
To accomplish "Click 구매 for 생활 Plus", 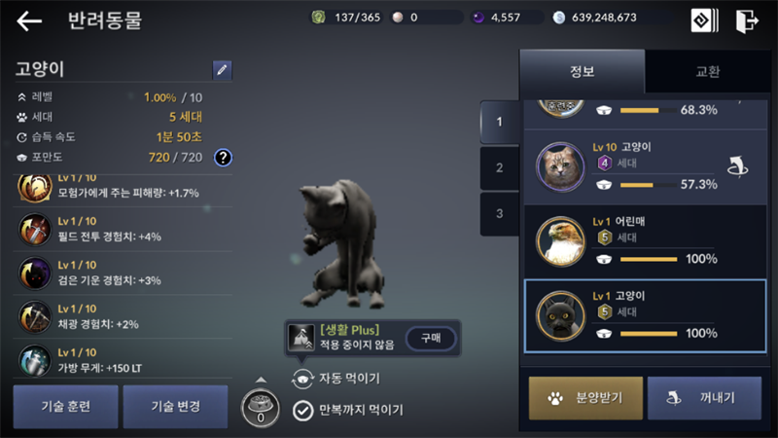I will (431, 338).
